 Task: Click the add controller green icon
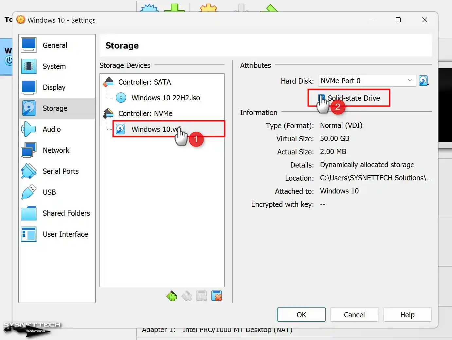(x=172, y=296)
